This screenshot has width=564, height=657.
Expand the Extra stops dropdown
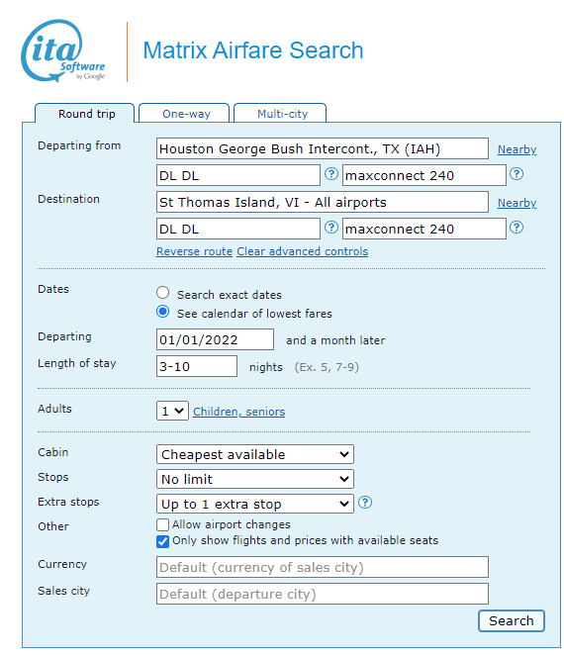[254, 504]
